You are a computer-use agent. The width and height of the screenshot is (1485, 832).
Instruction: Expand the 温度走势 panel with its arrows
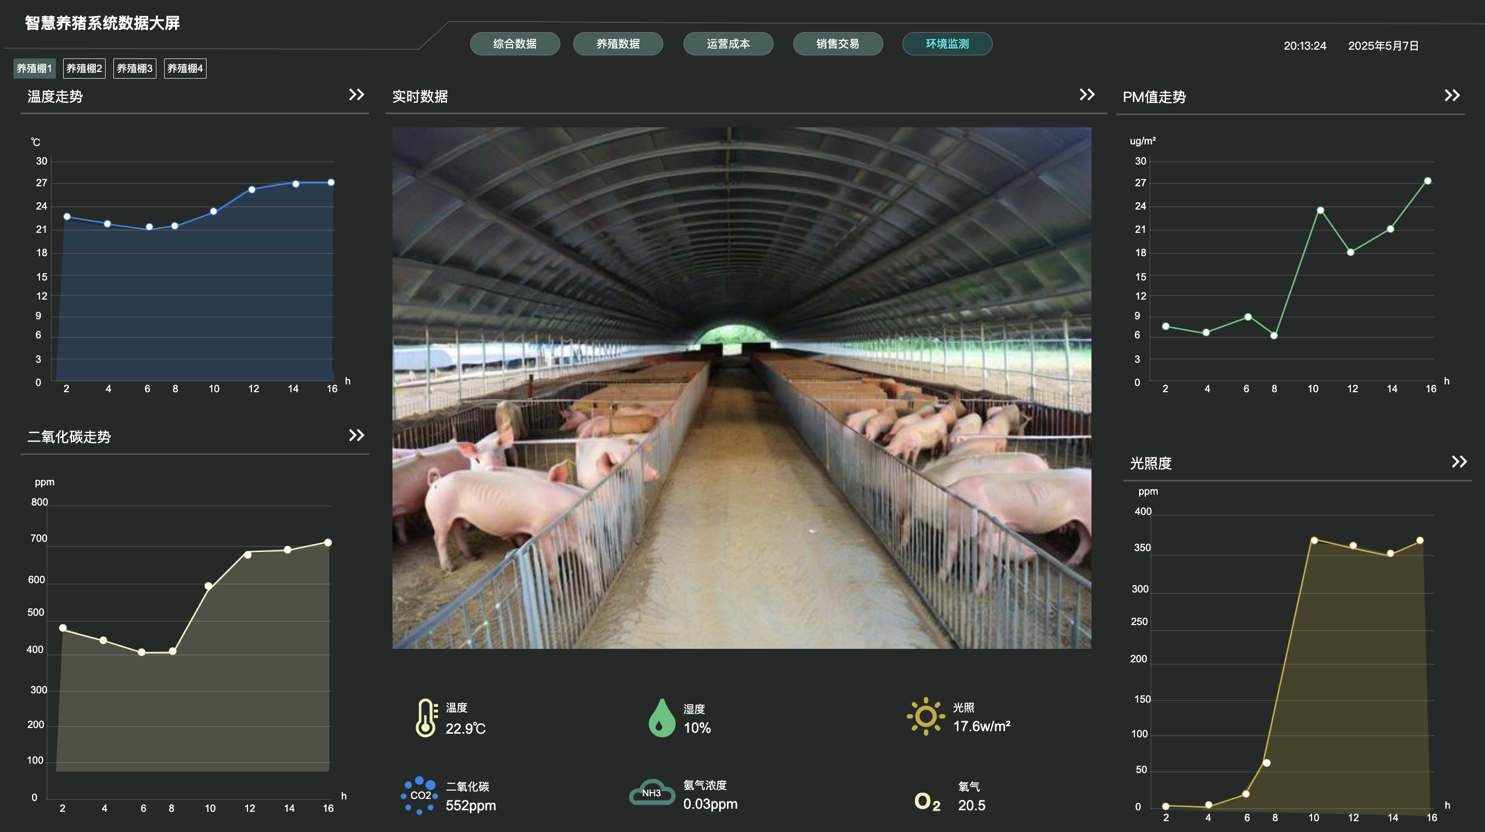(356, 95)
